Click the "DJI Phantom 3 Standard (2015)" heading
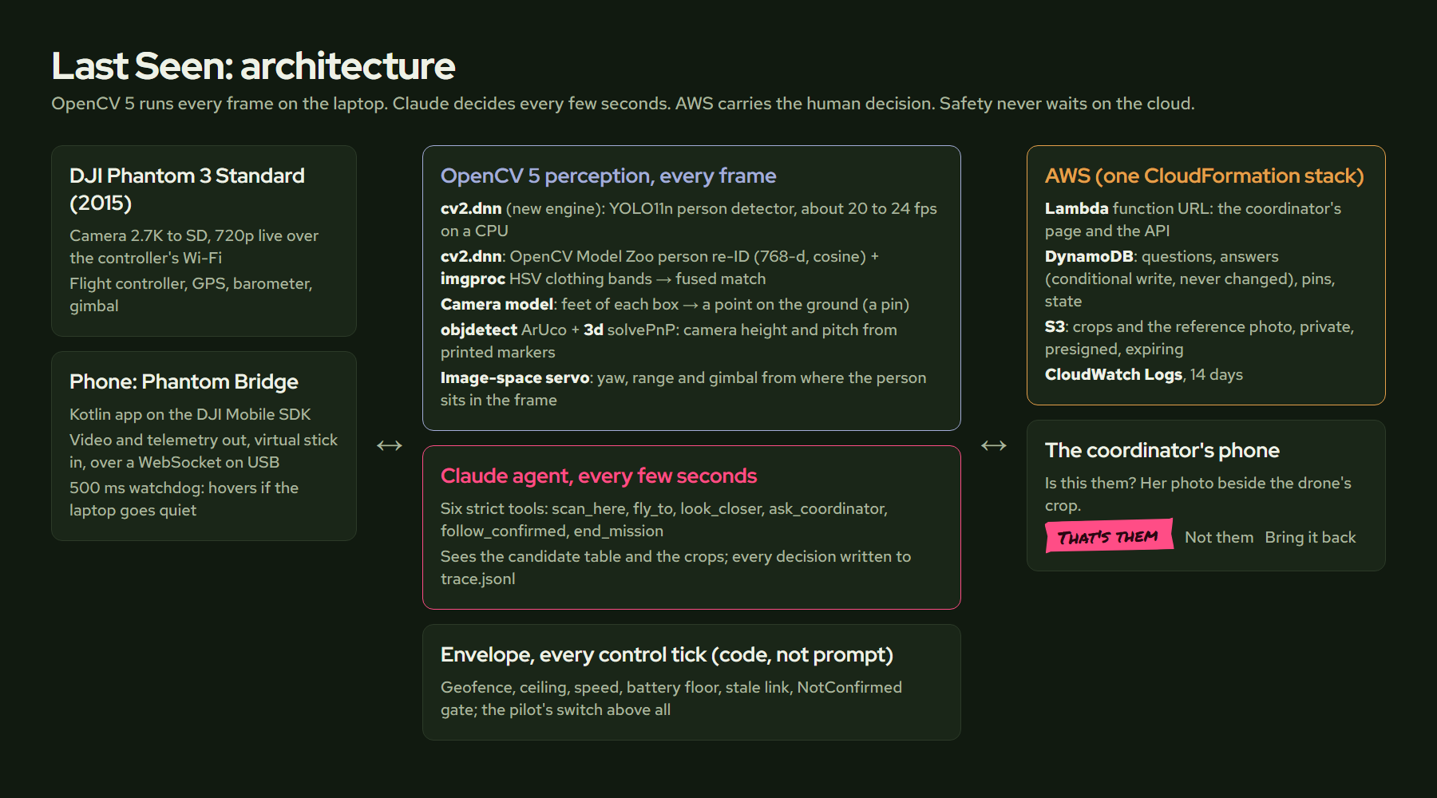Screen dimensions: 1437x798 tap(187, 189)
